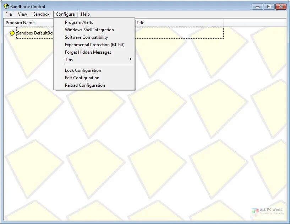Image resolution: width=290 pixels, height=224 pixels.
Task: Open the File menu
Action: click(x=9, y=14)
